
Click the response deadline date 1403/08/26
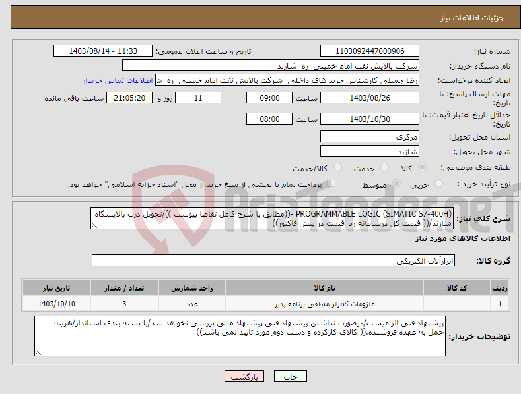pos(370,98)
